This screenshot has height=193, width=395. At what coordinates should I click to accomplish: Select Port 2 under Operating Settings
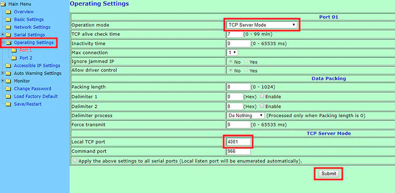point(26,58)
